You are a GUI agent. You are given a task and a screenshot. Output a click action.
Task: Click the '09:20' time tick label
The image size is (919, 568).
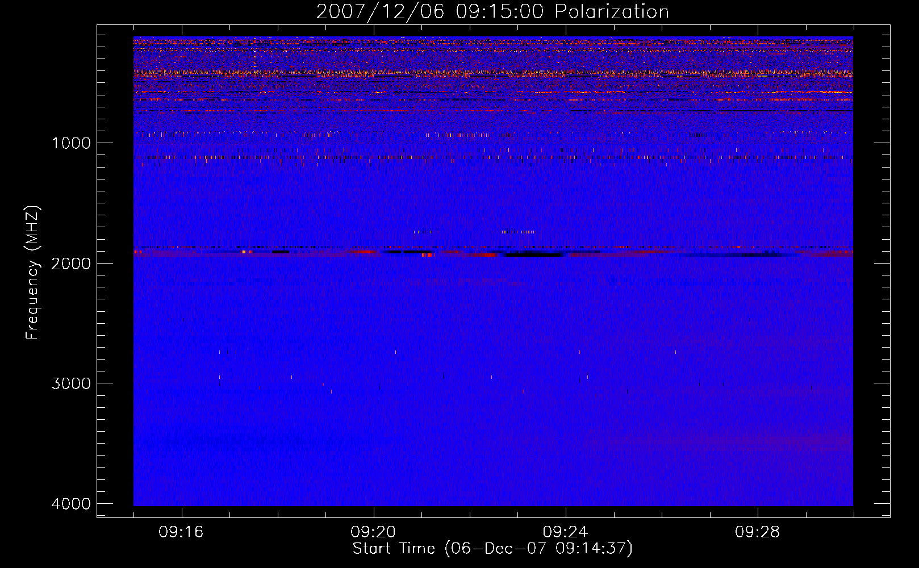(x=373, y=532)
